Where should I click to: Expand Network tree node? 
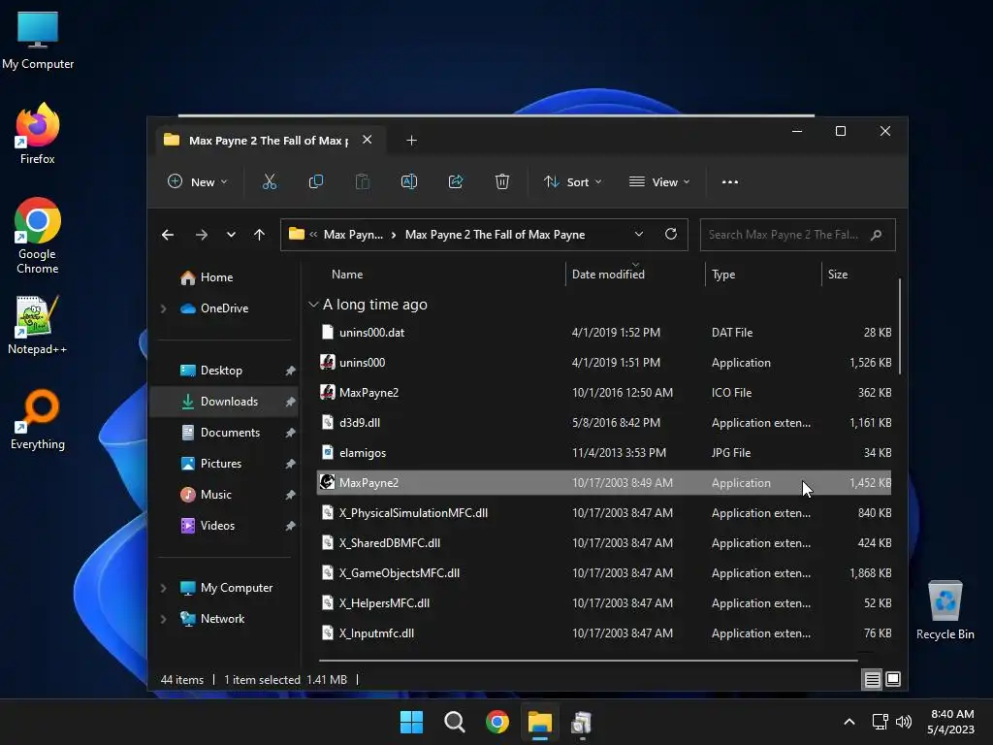(x=163, y=619)
